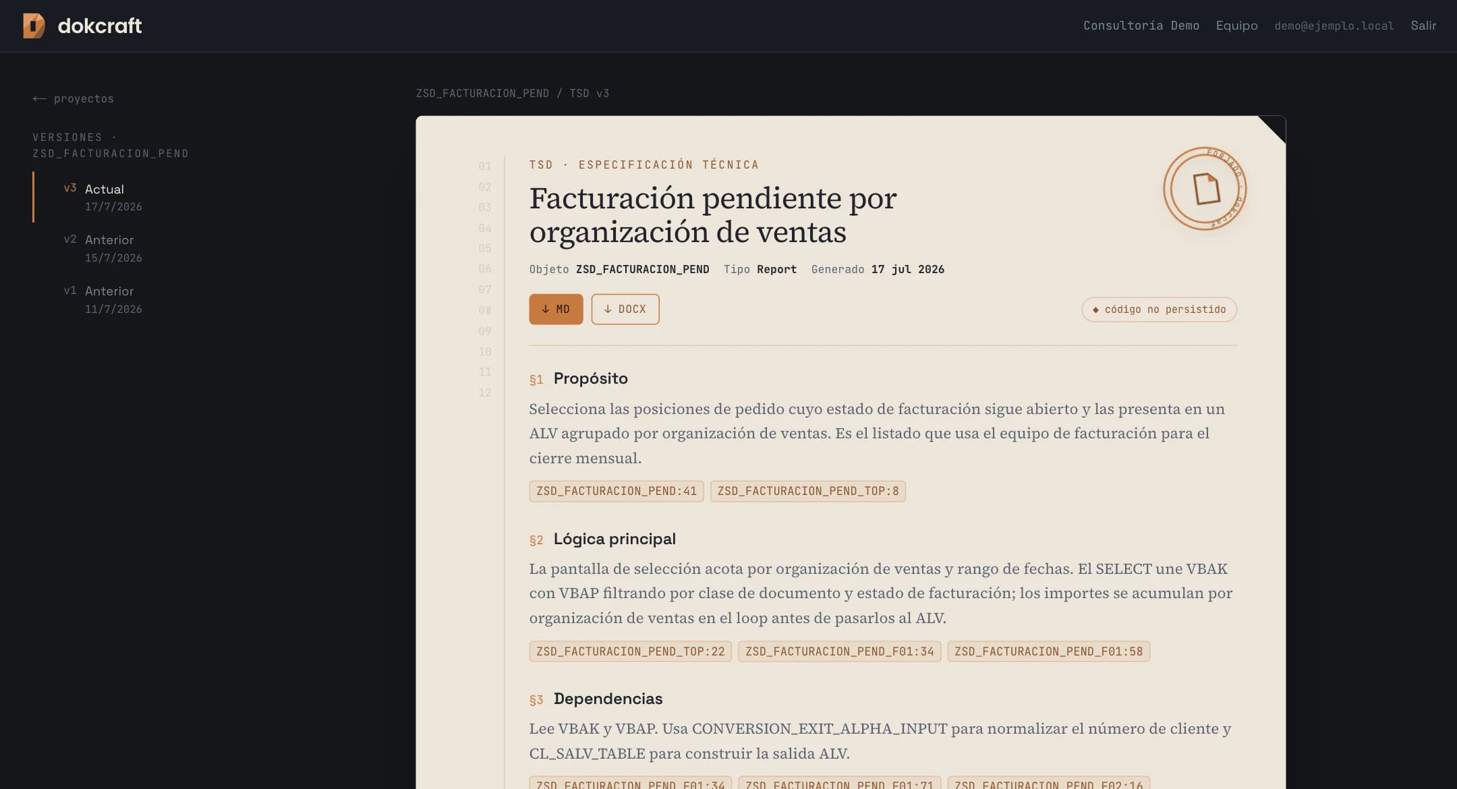Open reference ZSD_FACTURACION_PEND:41
Viewport: 1457px width, 789px height.
tap(617, 491)
